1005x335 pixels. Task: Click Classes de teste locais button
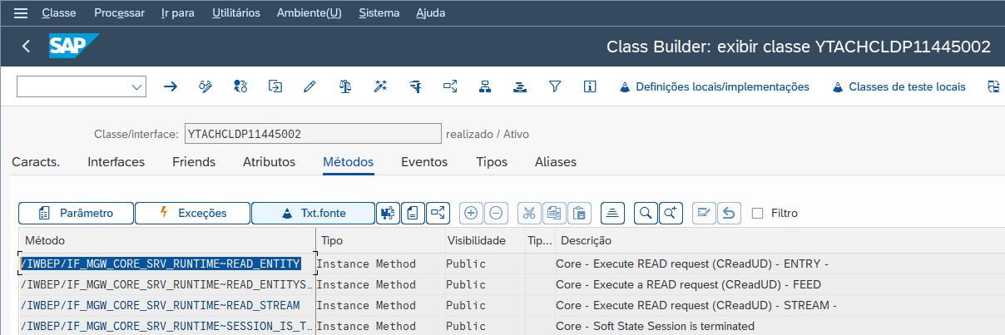click(899, 86)
